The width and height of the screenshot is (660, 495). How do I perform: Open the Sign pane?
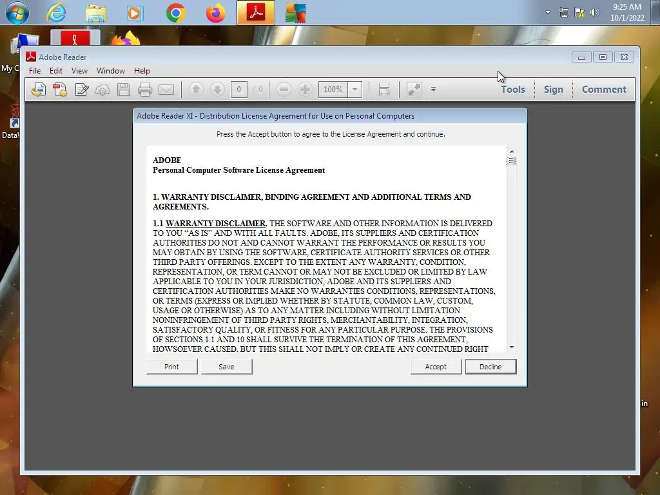pyautogui.click(x=553, y=89)
